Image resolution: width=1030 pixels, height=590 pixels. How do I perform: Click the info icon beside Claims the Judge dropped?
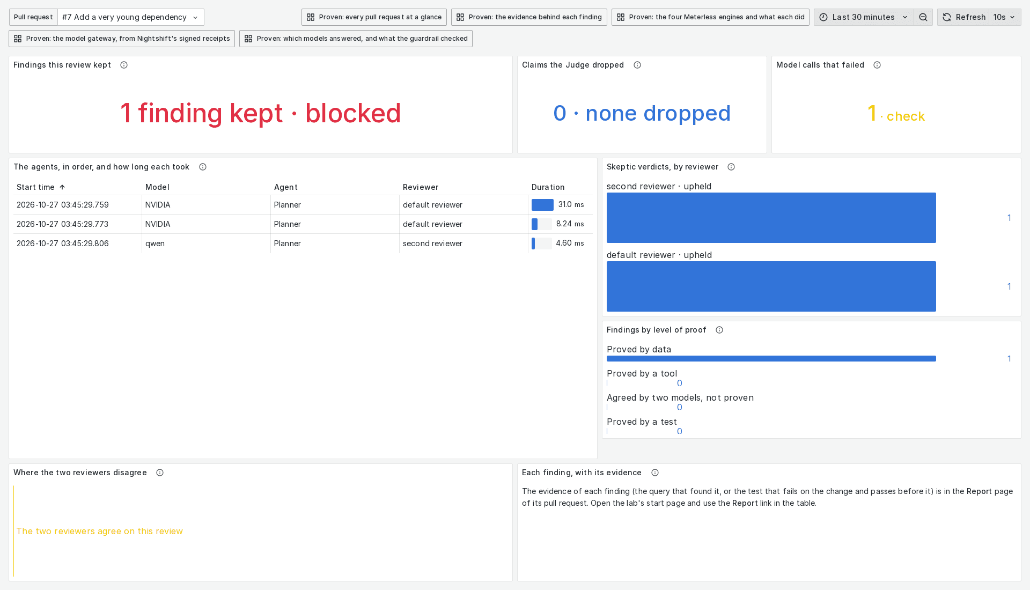[637, 65]
